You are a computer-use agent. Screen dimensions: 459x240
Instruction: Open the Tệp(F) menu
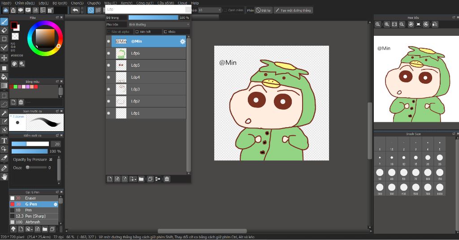6,3
